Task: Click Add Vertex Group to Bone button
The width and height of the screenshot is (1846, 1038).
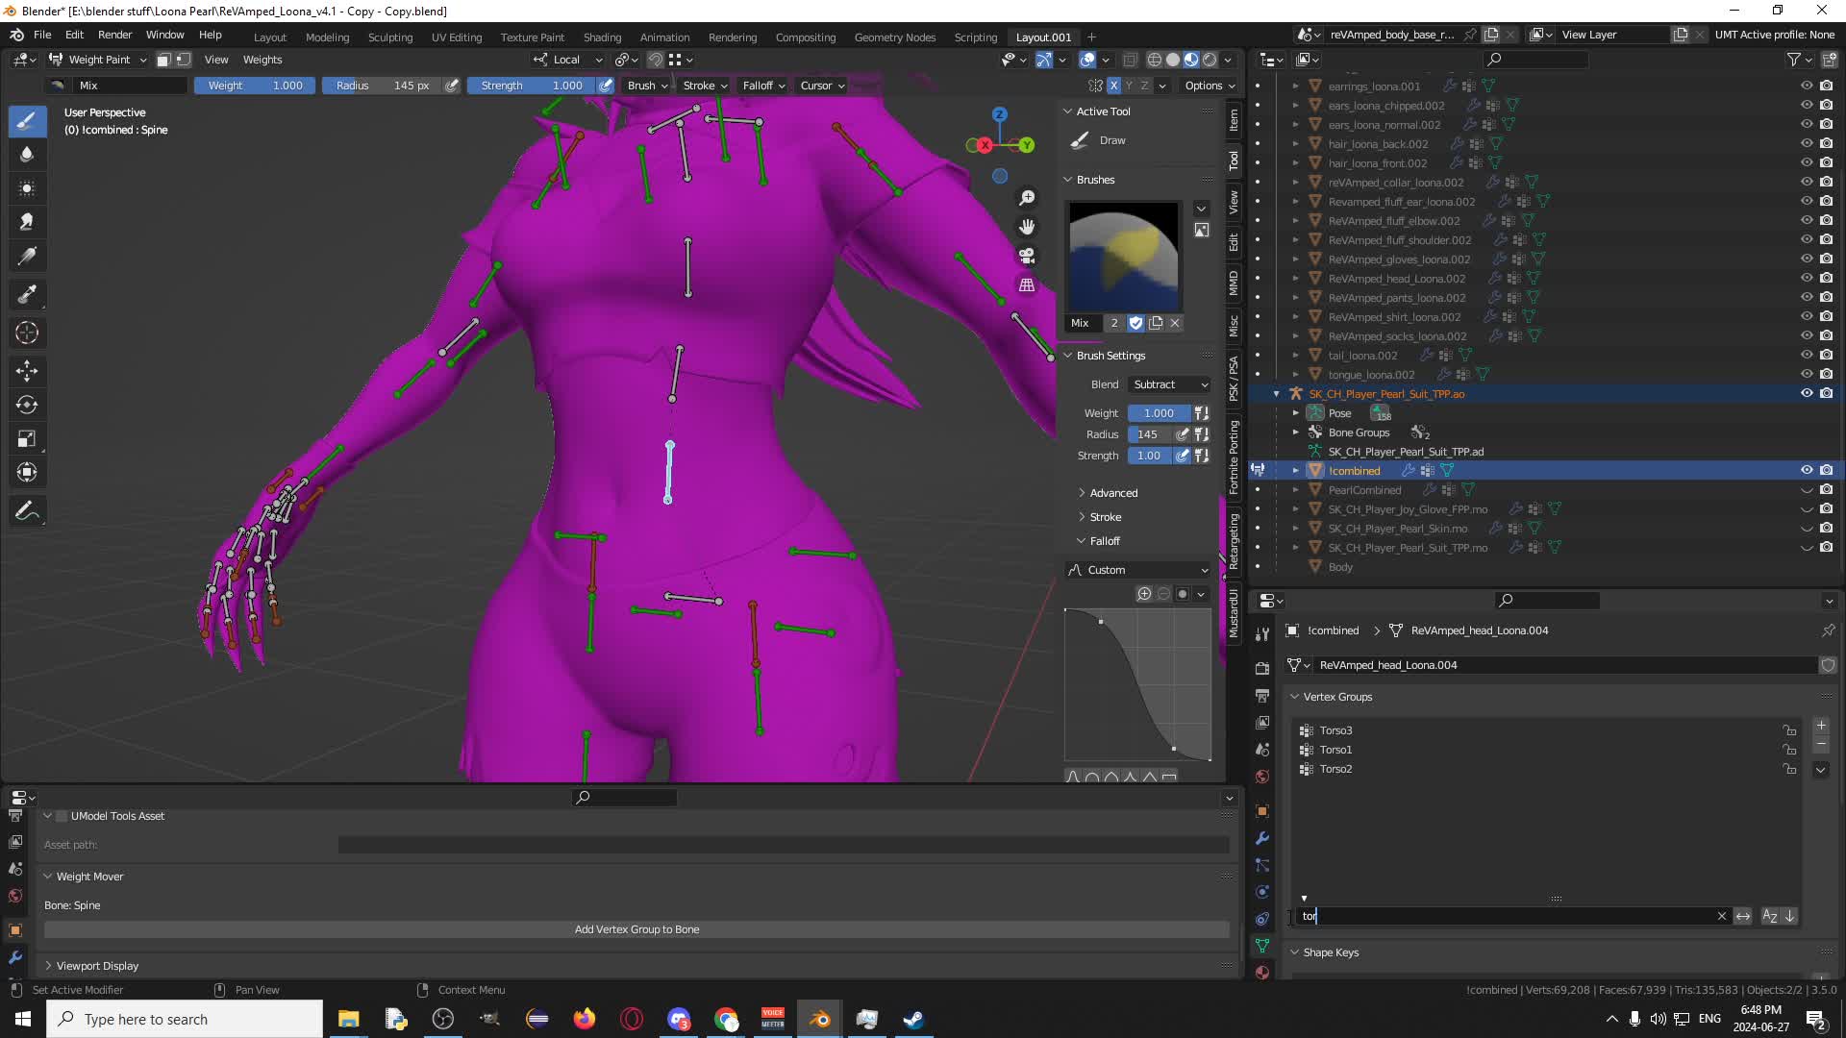Action: pyautogui.click(x=636, y=929)
